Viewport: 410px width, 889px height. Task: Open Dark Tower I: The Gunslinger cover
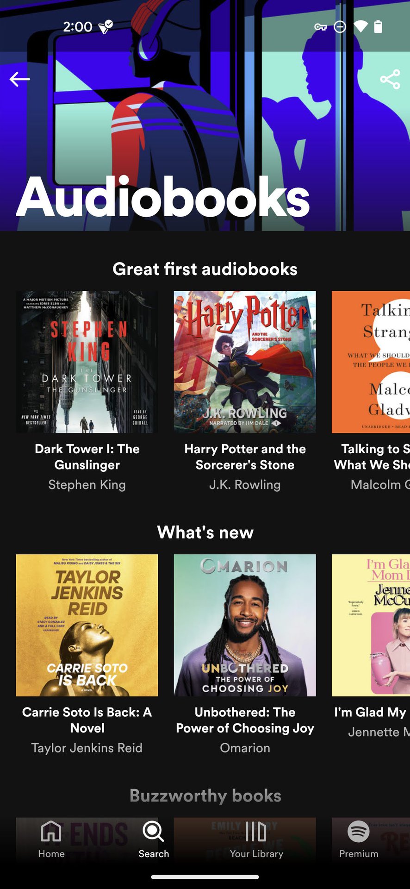(87, 362)
